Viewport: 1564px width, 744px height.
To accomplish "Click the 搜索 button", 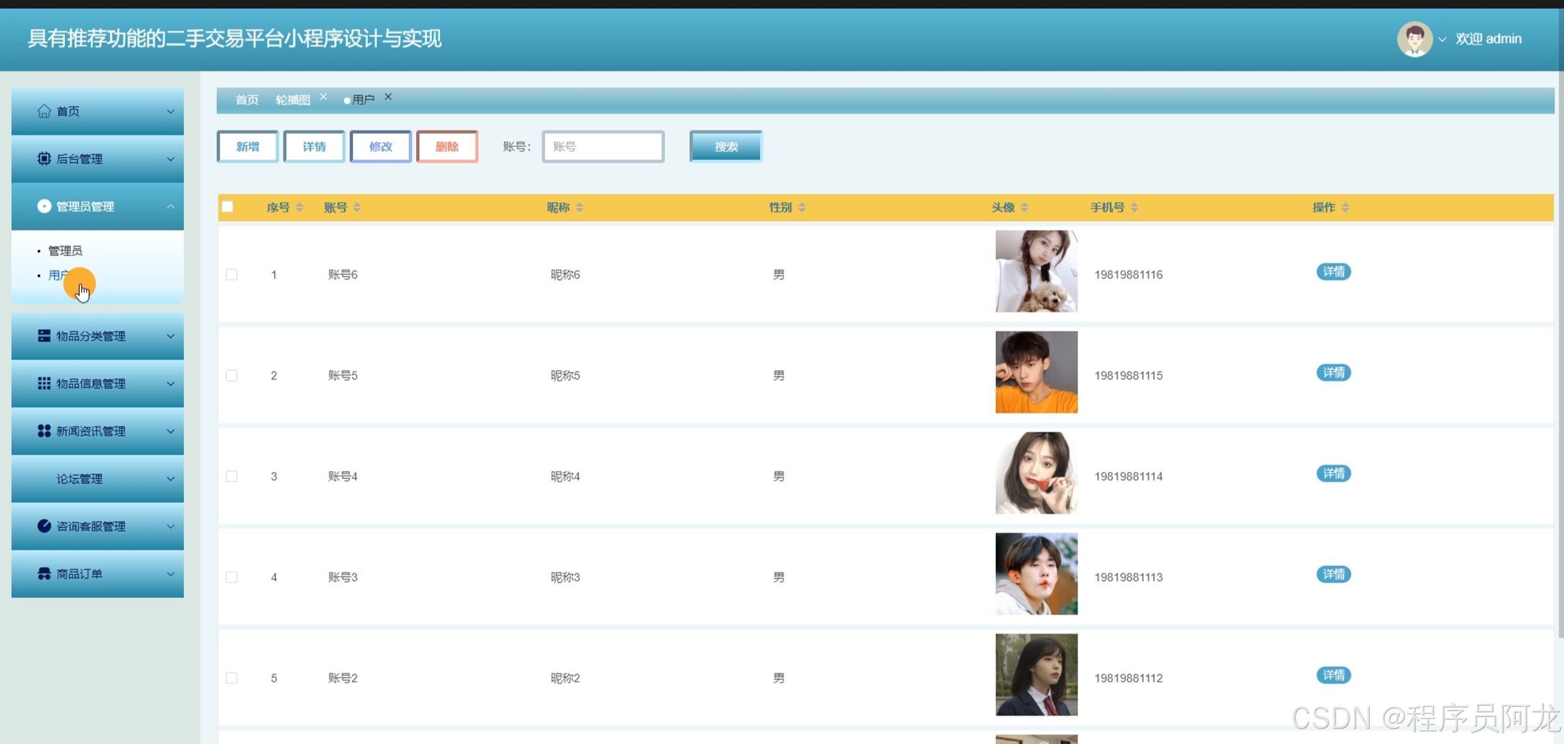I will pyautogui.click(x=726, y=146).
